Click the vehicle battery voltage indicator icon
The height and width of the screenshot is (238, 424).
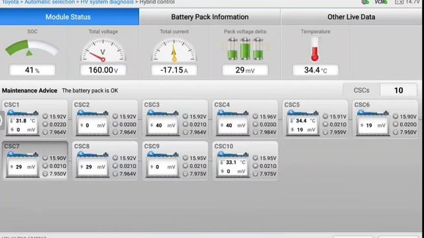pos(399,2)
